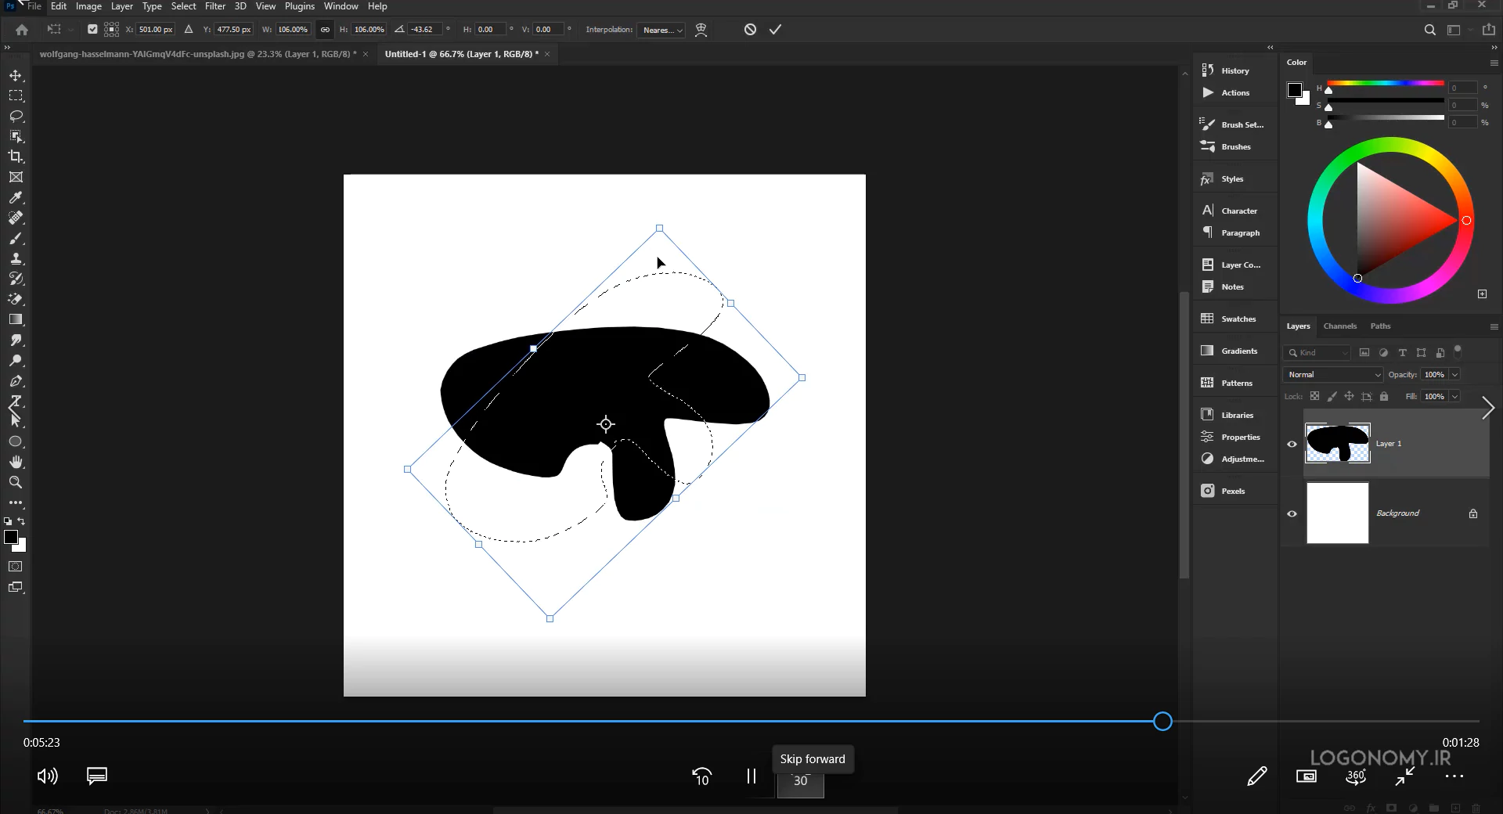The width and height of the screenshot is (1503, 814).
Task: Select the Zoom tool in toolbar
Action: pyautogui.click(x=16, y=483)
